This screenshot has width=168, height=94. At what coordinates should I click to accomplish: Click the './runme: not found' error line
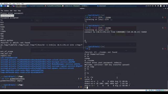101,52
